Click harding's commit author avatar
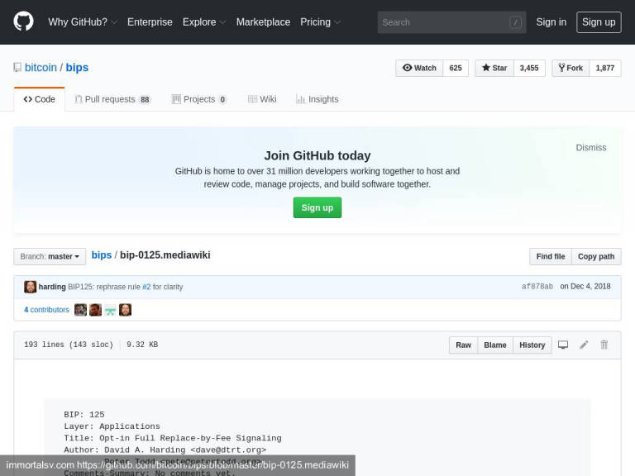 coord(30,287)
